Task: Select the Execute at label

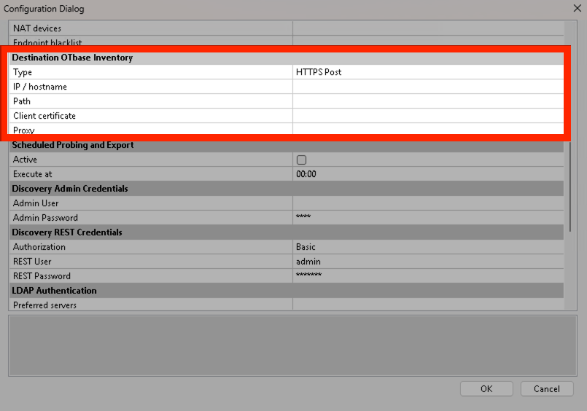Action: point(33,174)
